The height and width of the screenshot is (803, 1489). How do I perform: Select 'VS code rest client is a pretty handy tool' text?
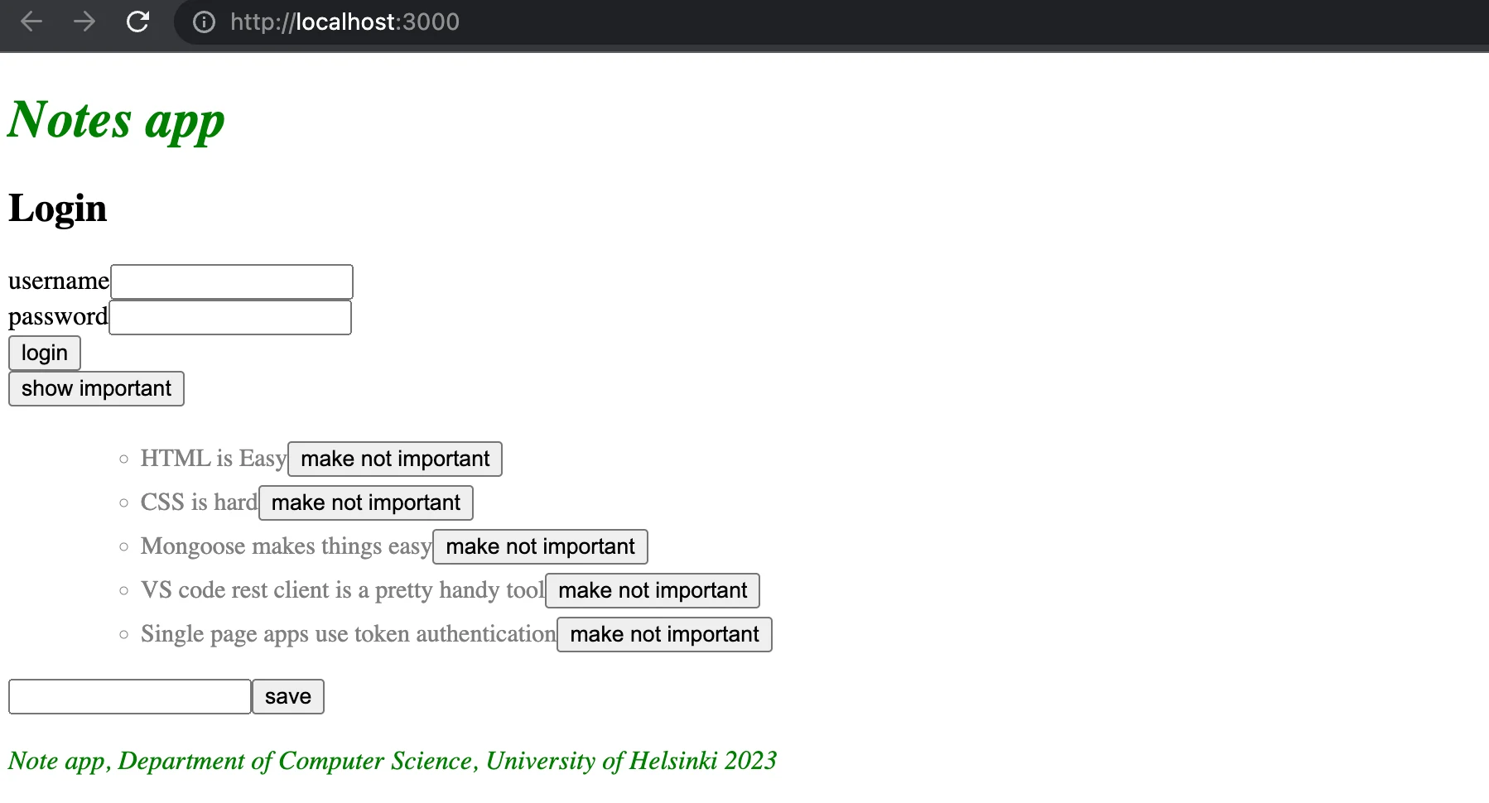[343, 590]
